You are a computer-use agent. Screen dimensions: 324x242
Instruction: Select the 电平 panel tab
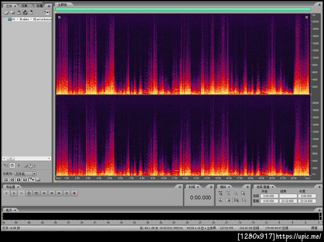(x=9, y=210)
